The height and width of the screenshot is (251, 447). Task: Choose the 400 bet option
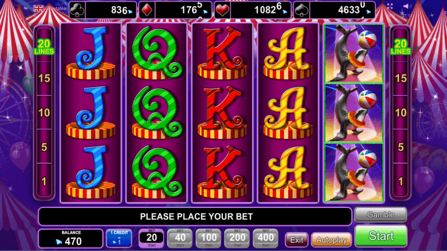point(265,238)
